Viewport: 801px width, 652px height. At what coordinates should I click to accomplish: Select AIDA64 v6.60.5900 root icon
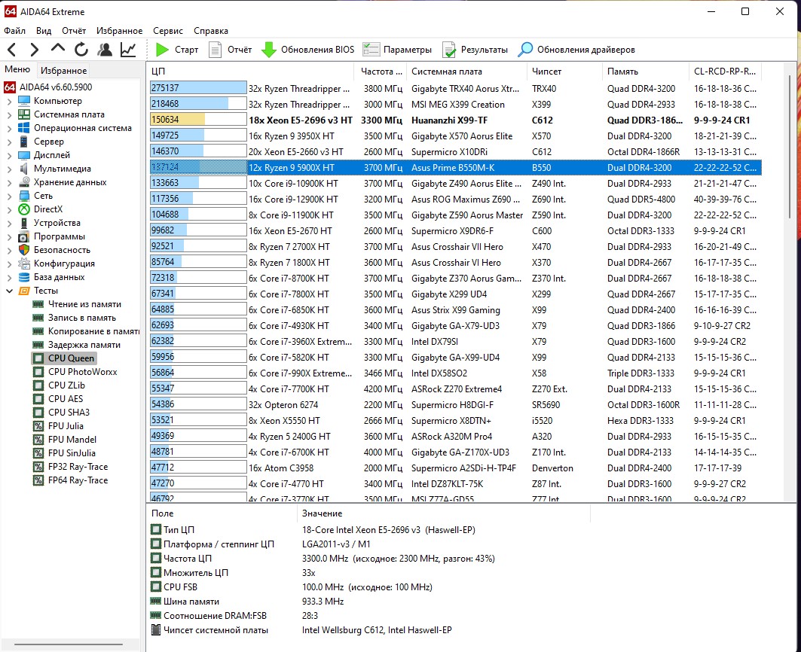(10, 87)
